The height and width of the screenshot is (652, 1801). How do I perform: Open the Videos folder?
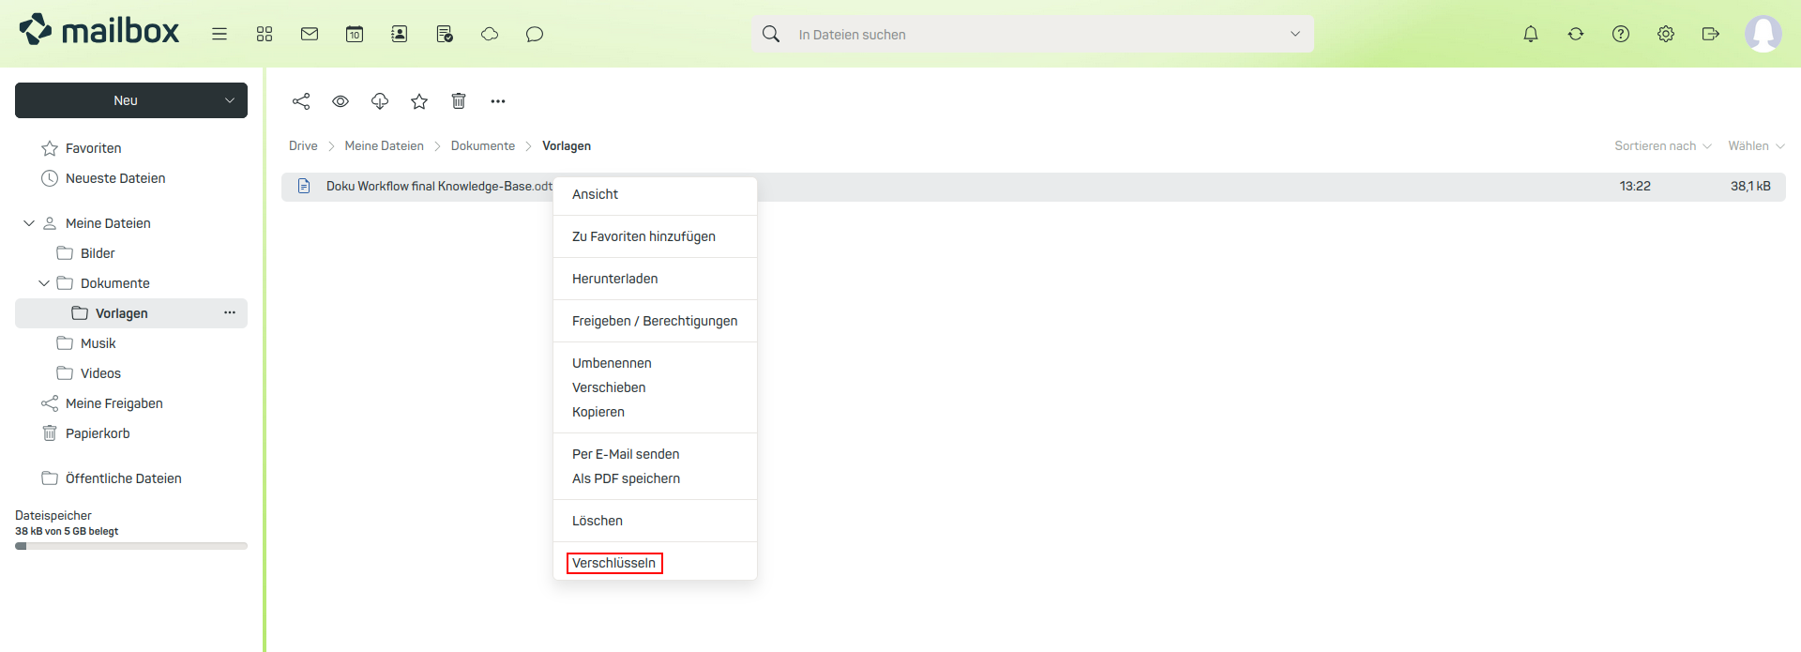131,373
